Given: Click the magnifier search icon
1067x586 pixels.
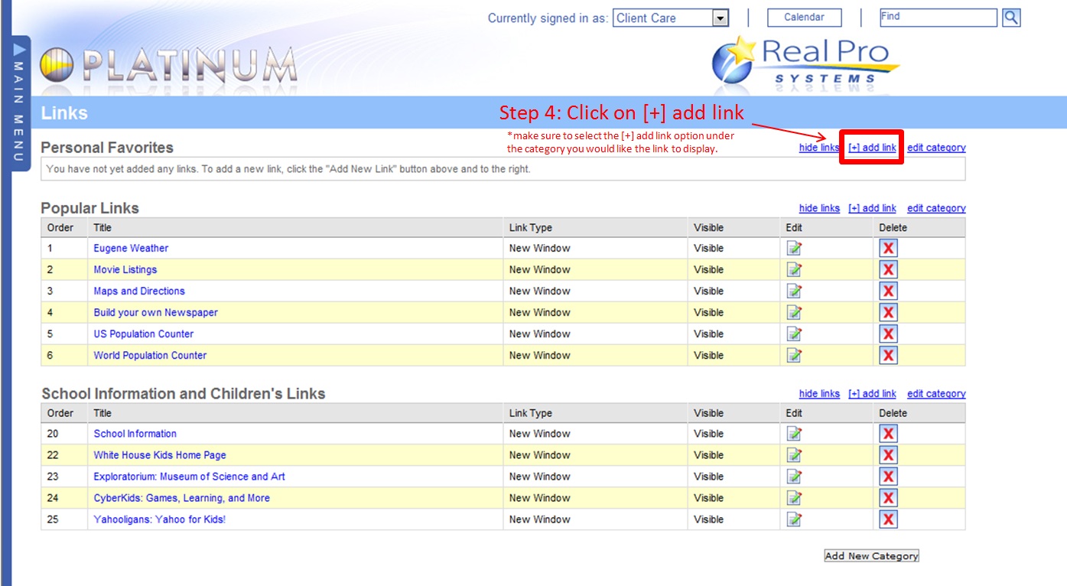Looking at the screenshot, I should (1011, 18).
